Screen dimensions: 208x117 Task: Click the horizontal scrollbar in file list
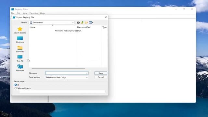pyautogui.click(x=58, y=69)
